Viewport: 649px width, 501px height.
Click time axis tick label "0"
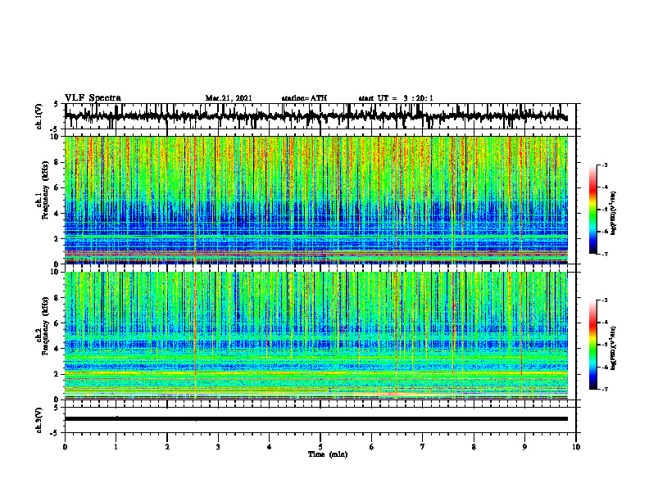65,447
